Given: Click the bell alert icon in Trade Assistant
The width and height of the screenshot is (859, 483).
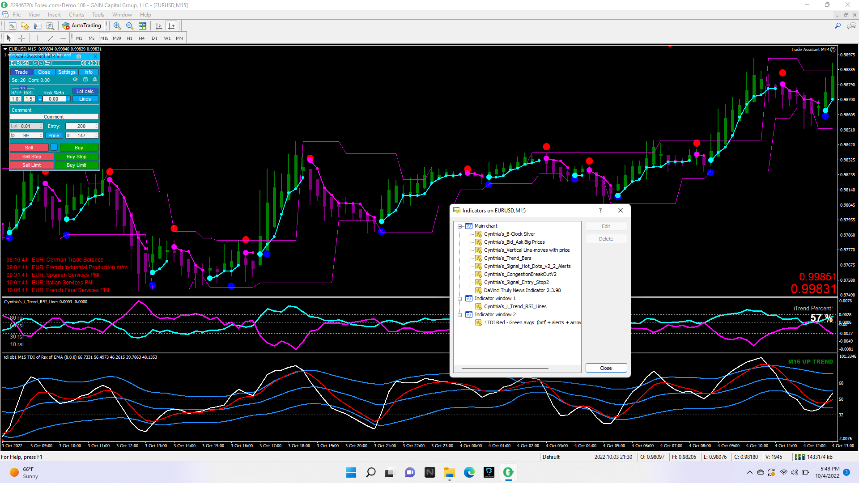Looking at the screenshot, I should (95, 80).
